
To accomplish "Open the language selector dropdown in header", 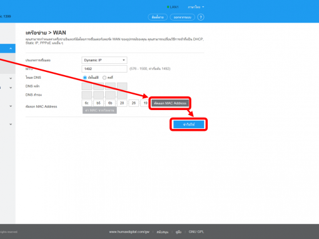I will pos(196,7).
